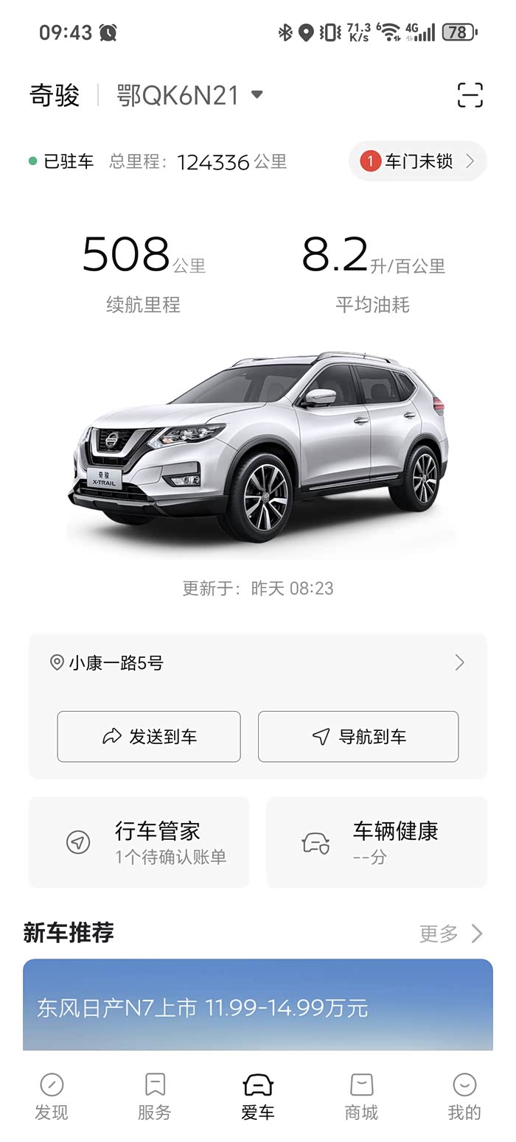Switch to the 服务 service tab
516x1142 pixels.
pyautogui.click(x=155, y=1096)
